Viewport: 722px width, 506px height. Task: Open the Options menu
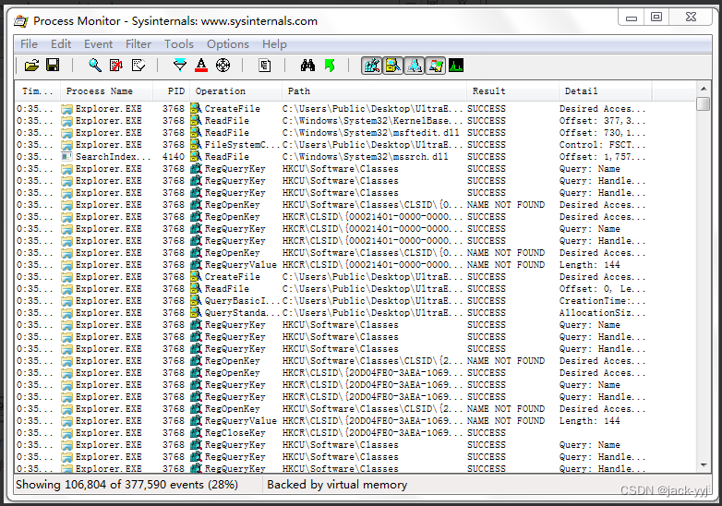click(227, 44)
